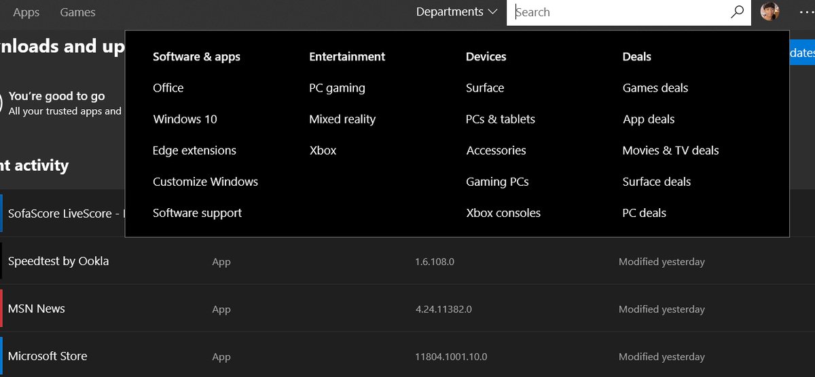Open the Games tab

pos(77,12)
